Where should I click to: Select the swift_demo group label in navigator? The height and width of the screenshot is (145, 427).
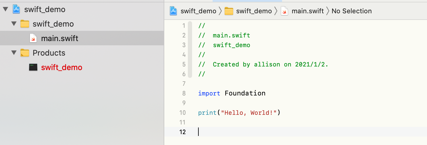click(53, 24)
